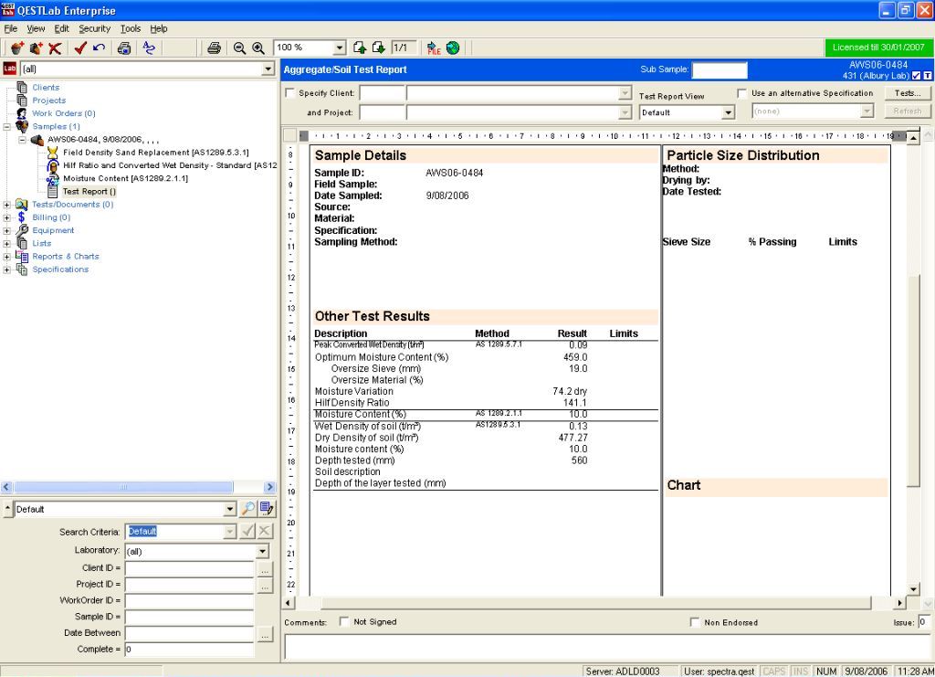Click the blue undo arrow icon

click(99, 48)
